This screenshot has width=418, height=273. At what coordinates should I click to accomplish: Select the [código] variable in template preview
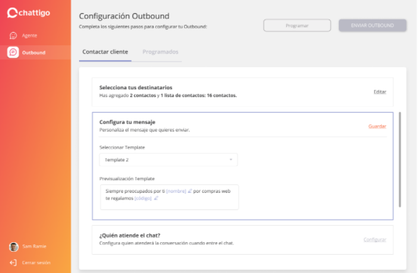[x=143, y=198]
